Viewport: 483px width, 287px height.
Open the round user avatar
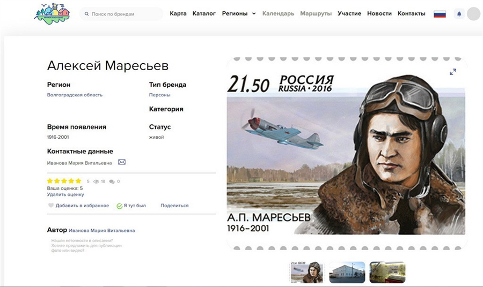474,14
